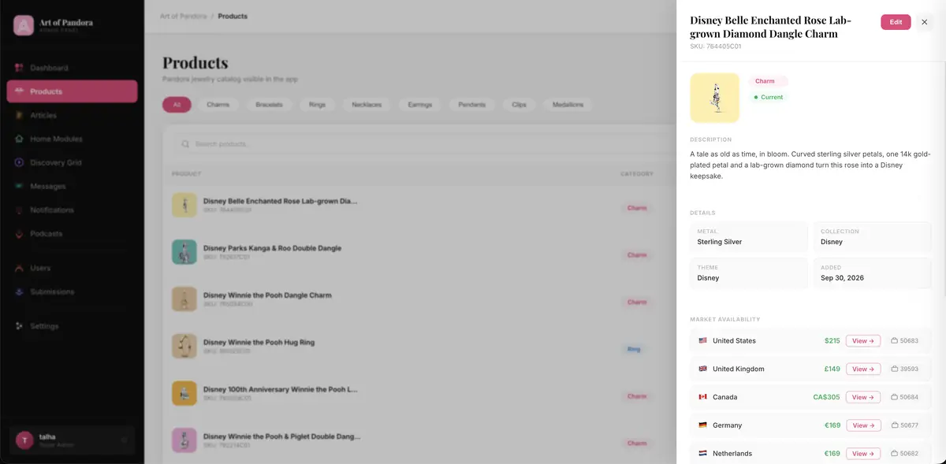The height and width of the screenshot is (464, 946).
Task: Click the Notifications bell icon
Action: 19,210
